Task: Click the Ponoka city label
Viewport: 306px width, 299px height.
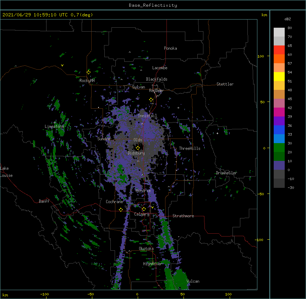Action: (170, 48)
